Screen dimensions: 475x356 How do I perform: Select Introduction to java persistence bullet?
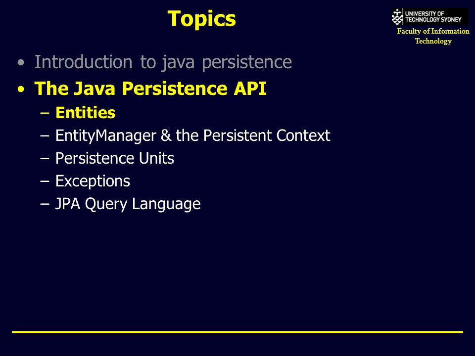[163, 62]
